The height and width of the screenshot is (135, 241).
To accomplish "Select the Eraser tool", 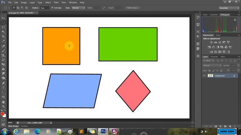I will 3,64.
